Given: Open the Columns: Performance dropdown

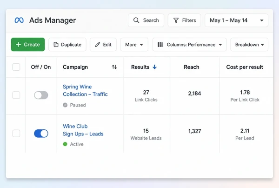Looking at the screenshot, I should click(190, 45).
